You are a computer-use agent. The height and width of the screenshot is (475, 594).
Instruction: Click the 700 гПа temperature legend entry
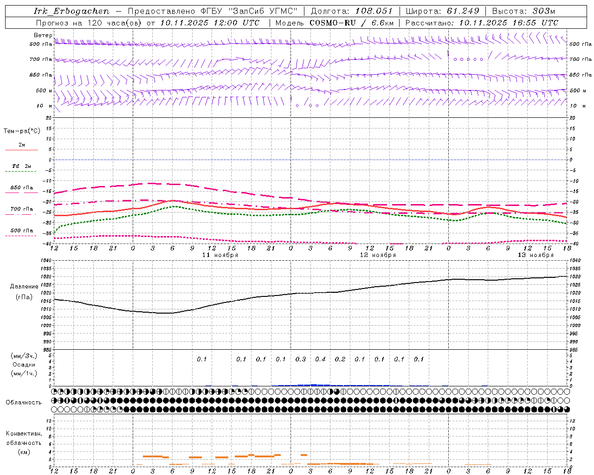(x=22, y=209)
